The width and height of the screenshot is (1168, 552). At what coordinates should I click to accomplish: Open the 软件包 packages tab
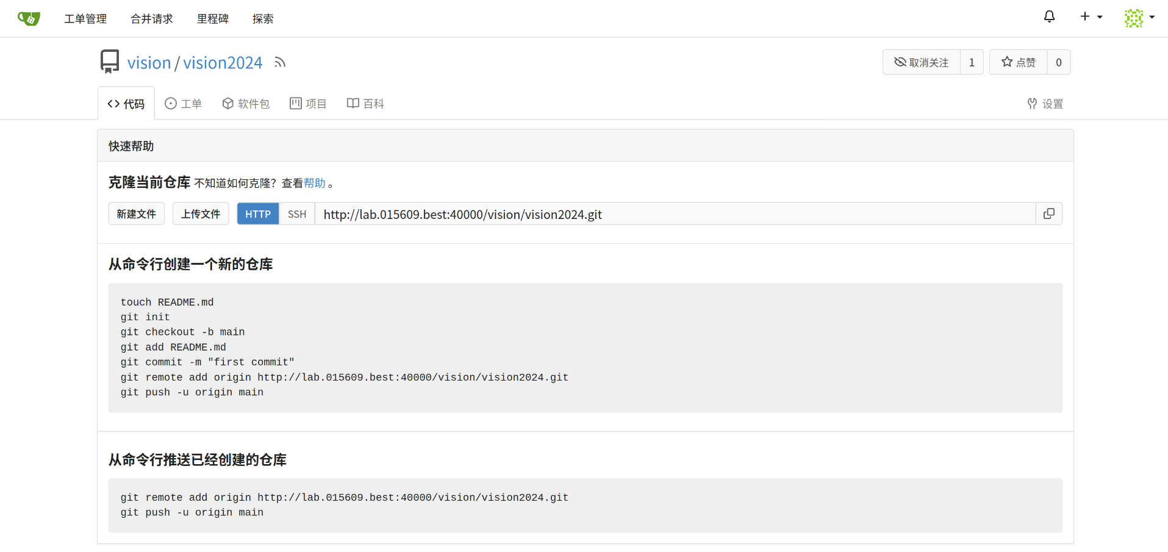(246, 104)
